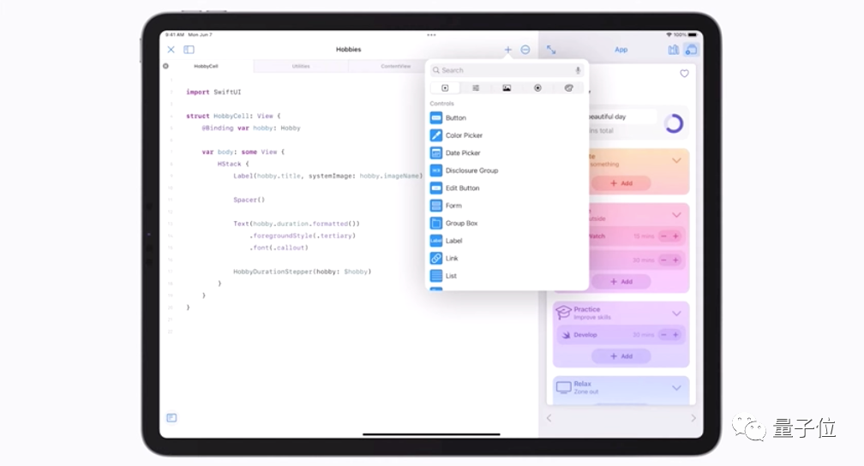The height and width of the screenshot is (466, 864).
Task: Click the circled minus icon in toolbar
Action: (525, 50)
